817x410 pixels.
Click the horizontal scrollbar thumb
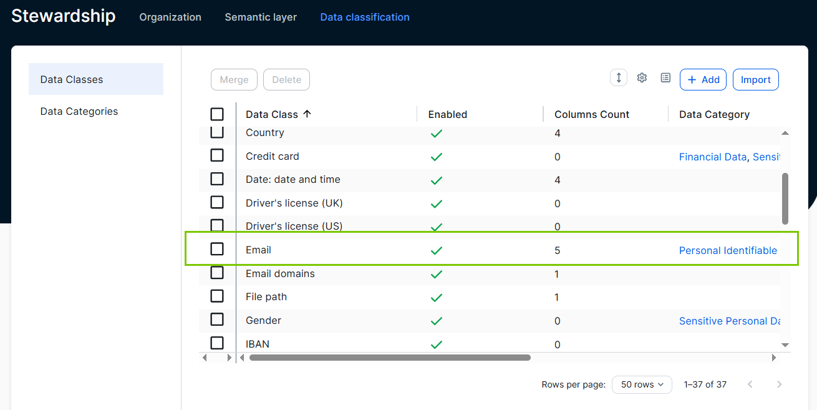coord(390,358)
